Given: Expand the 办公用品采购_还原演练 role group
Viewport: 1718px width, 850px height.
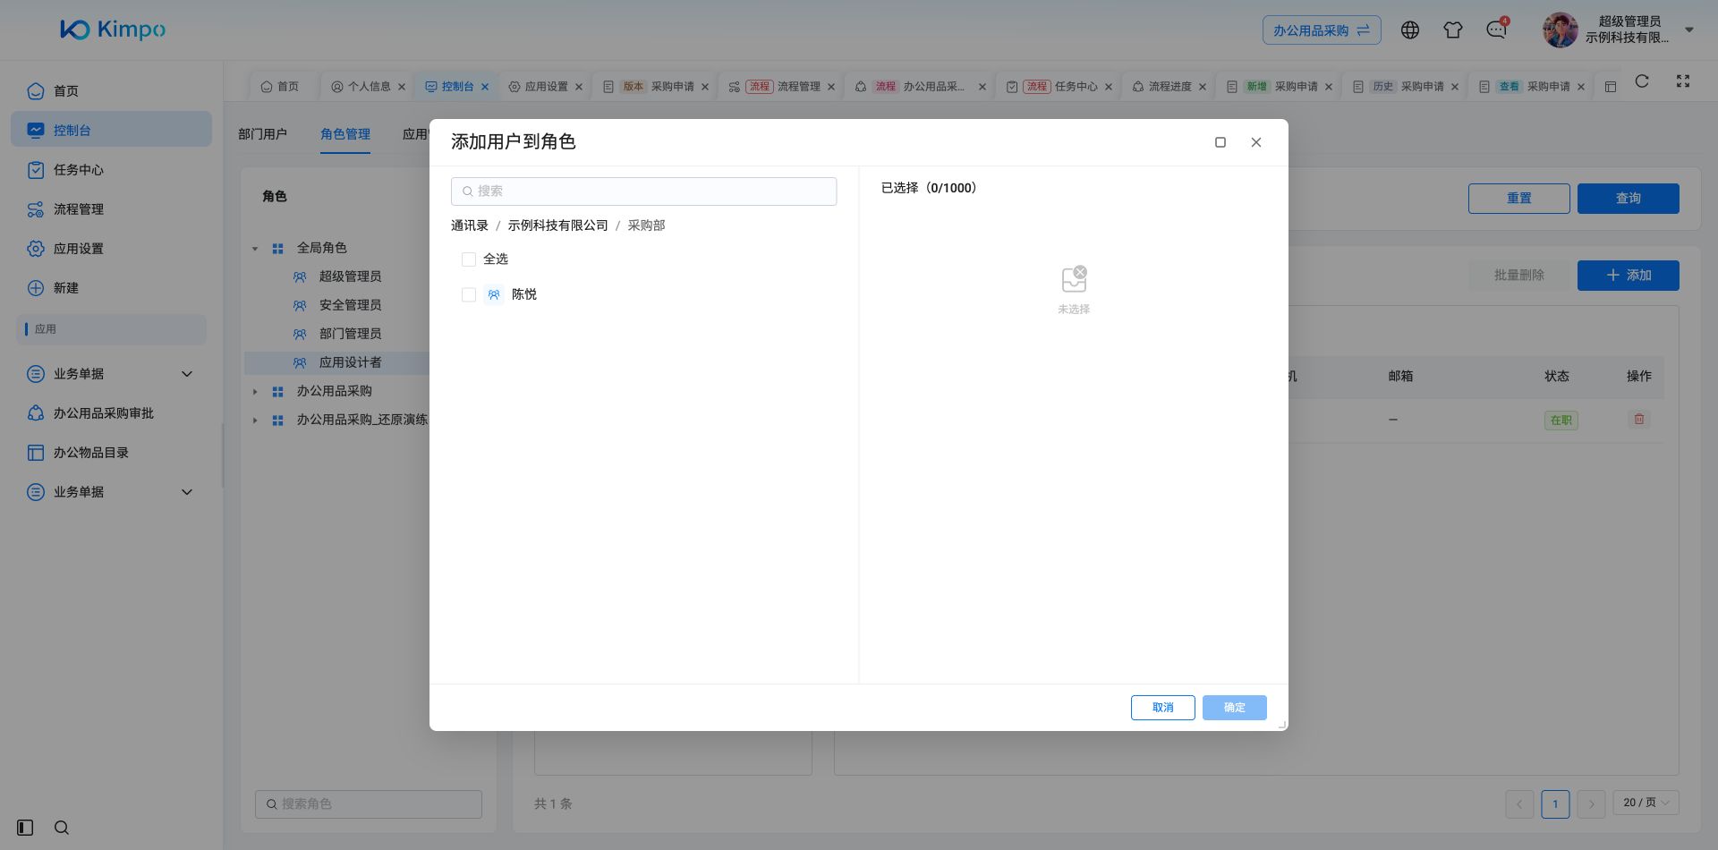Looking at the screenshot, I should [x=255, y=421].
